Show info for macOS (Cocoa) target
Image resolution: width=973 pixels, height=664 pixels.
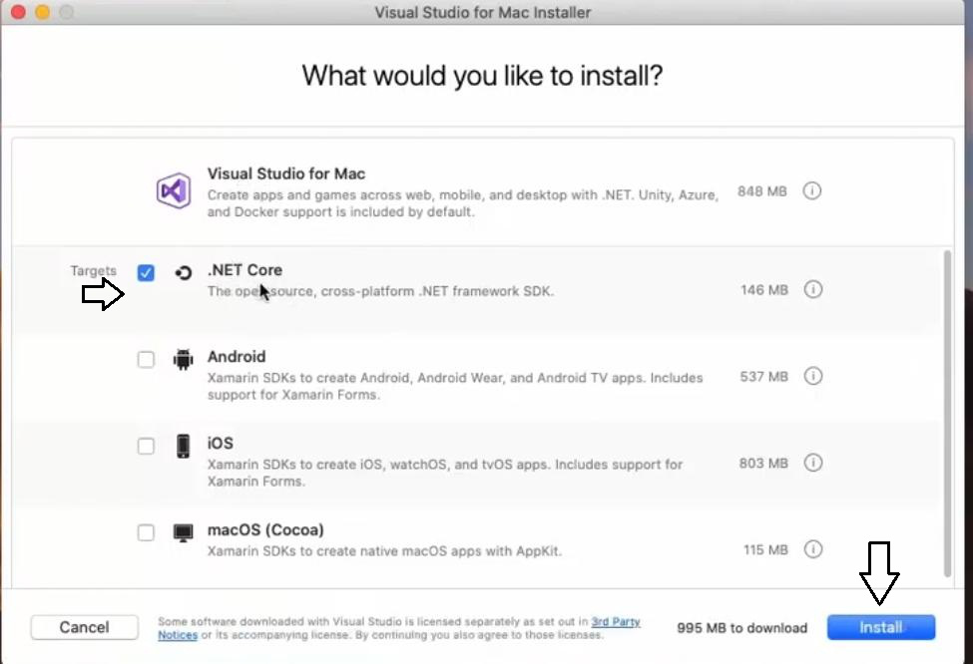point(812,549)
